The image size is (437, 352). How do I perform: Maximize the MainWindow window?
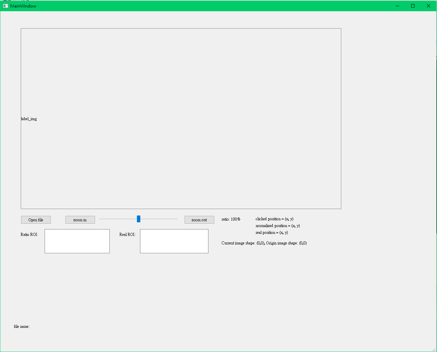[413, 6]
